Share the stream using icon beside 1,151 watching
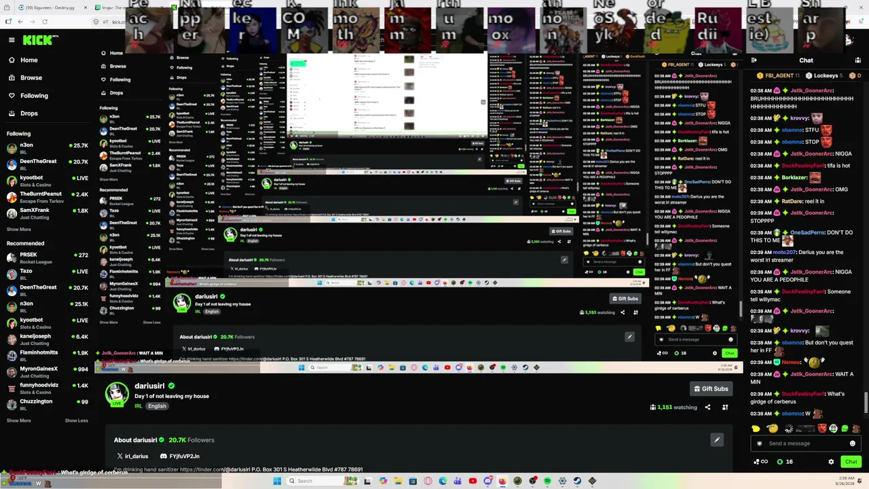869x489 pixels. [x=707, y=407]
